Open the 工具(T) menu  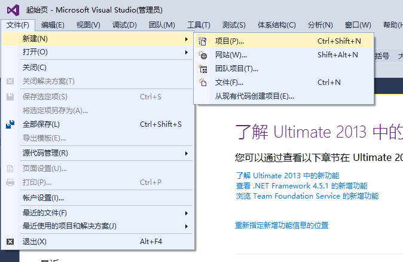click(x=199, y=25)
